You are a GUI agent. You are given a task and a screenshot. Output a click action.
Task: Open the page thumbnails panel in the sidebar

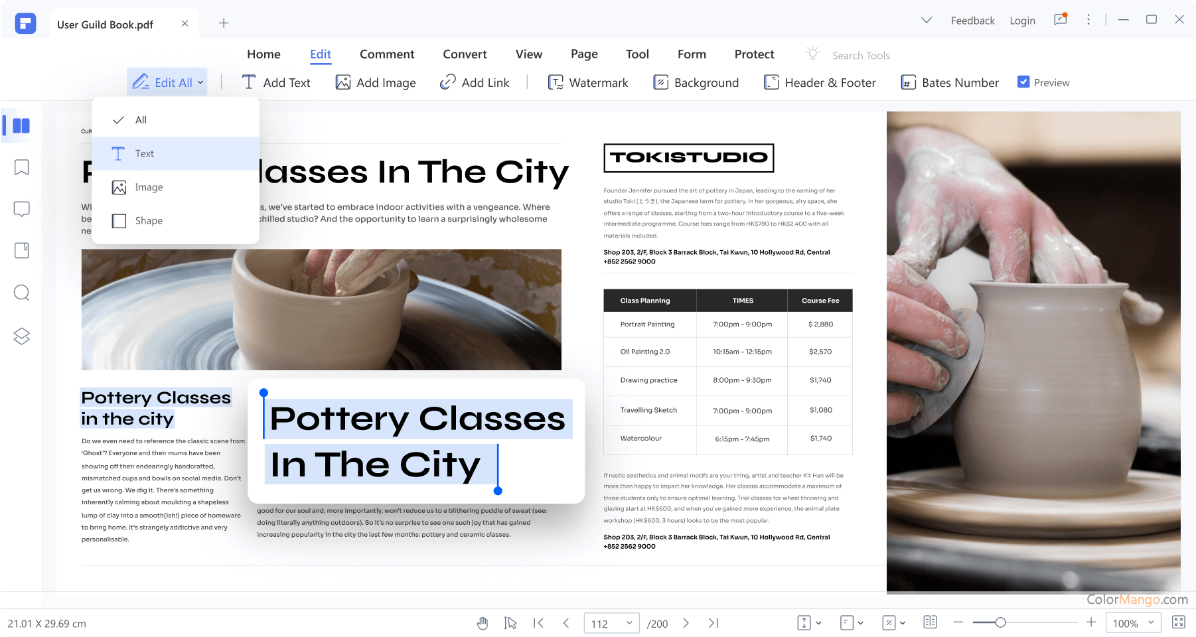21,125
